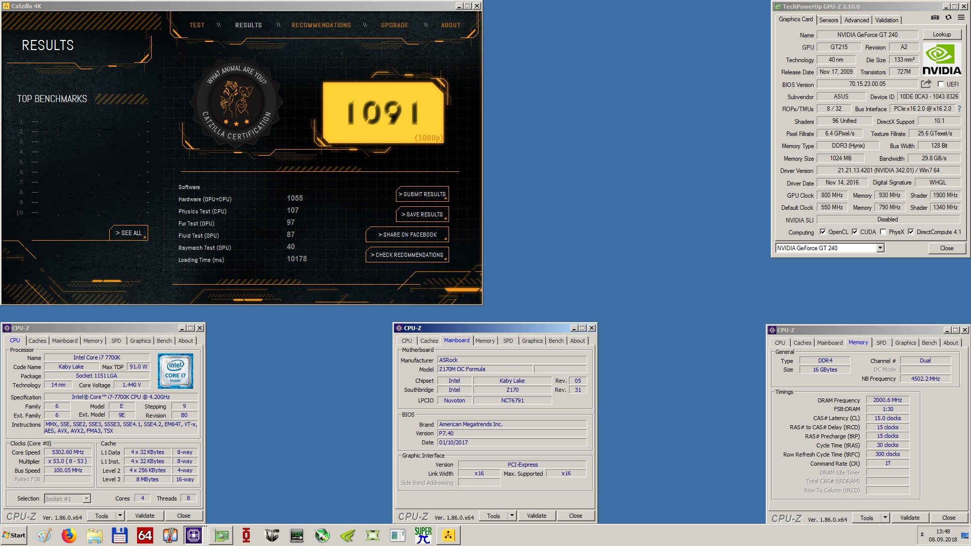971x546 pixels.
Task: Expand Tools dropdown arrow in Mainboard CPU-Z window
Action: coord(512,516)
